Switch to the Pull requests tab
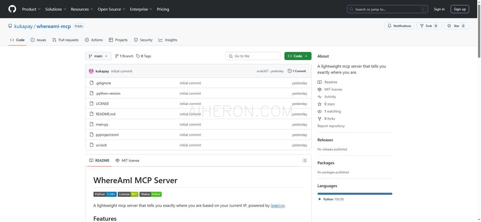The image size is (481, 222). (65, 40)
